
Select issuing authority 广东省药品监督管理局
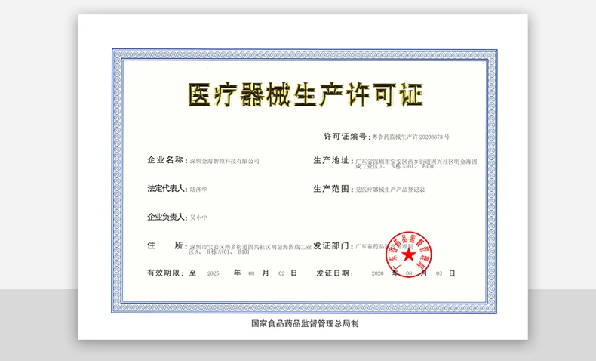coord(384,246)
